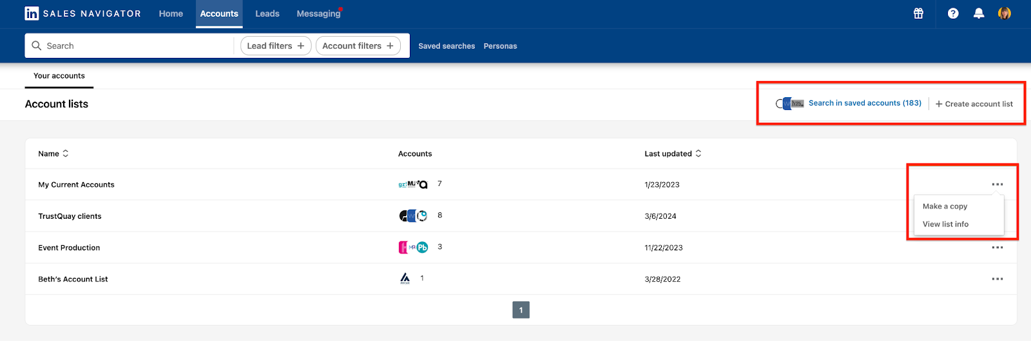The image size is (1031, 341).
Task: Open three-dot menu for Event Production
Action: click(x=997, y=248)
